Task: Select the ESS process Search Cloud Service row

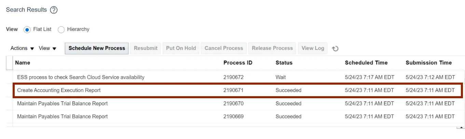Action: point(81,77)
